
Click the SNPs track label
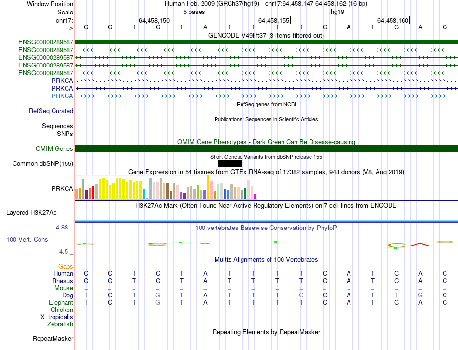tap(65, 134)
